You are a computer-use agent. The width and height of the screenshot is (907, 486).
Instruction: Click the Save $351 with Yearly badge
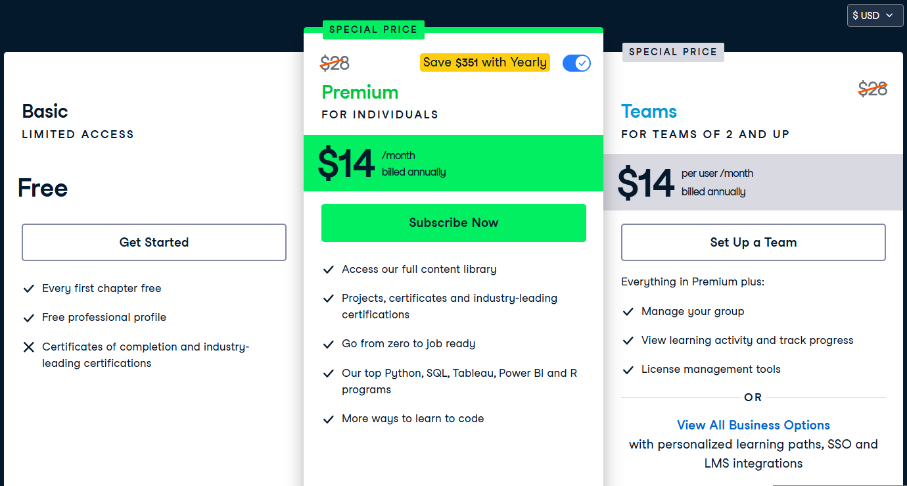[485, 62]
